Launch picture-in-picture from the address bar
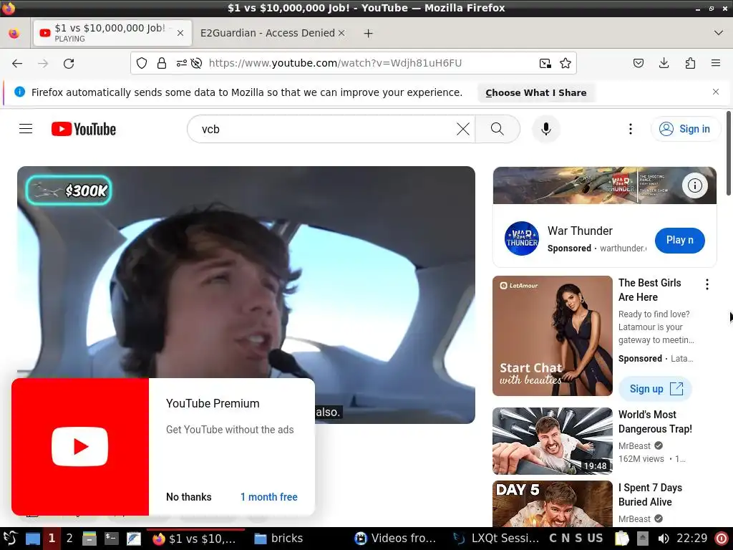The image size is (733, 550). click(x=545, y=63)
